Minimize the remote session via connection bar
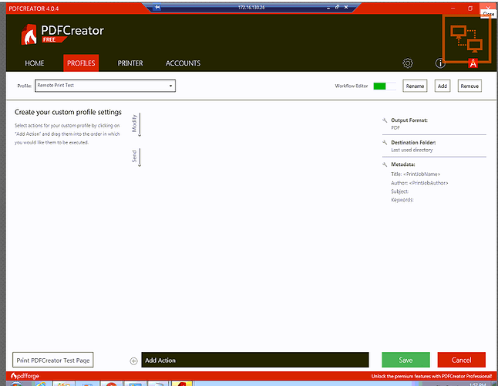498x386 pixels. pyautogui.click(x=328, y=7)
